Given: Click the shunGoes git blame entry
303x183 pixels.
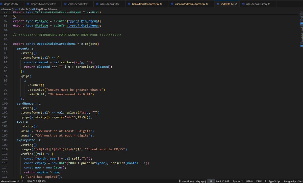Looking at the screenshot, I should point(192,181).
